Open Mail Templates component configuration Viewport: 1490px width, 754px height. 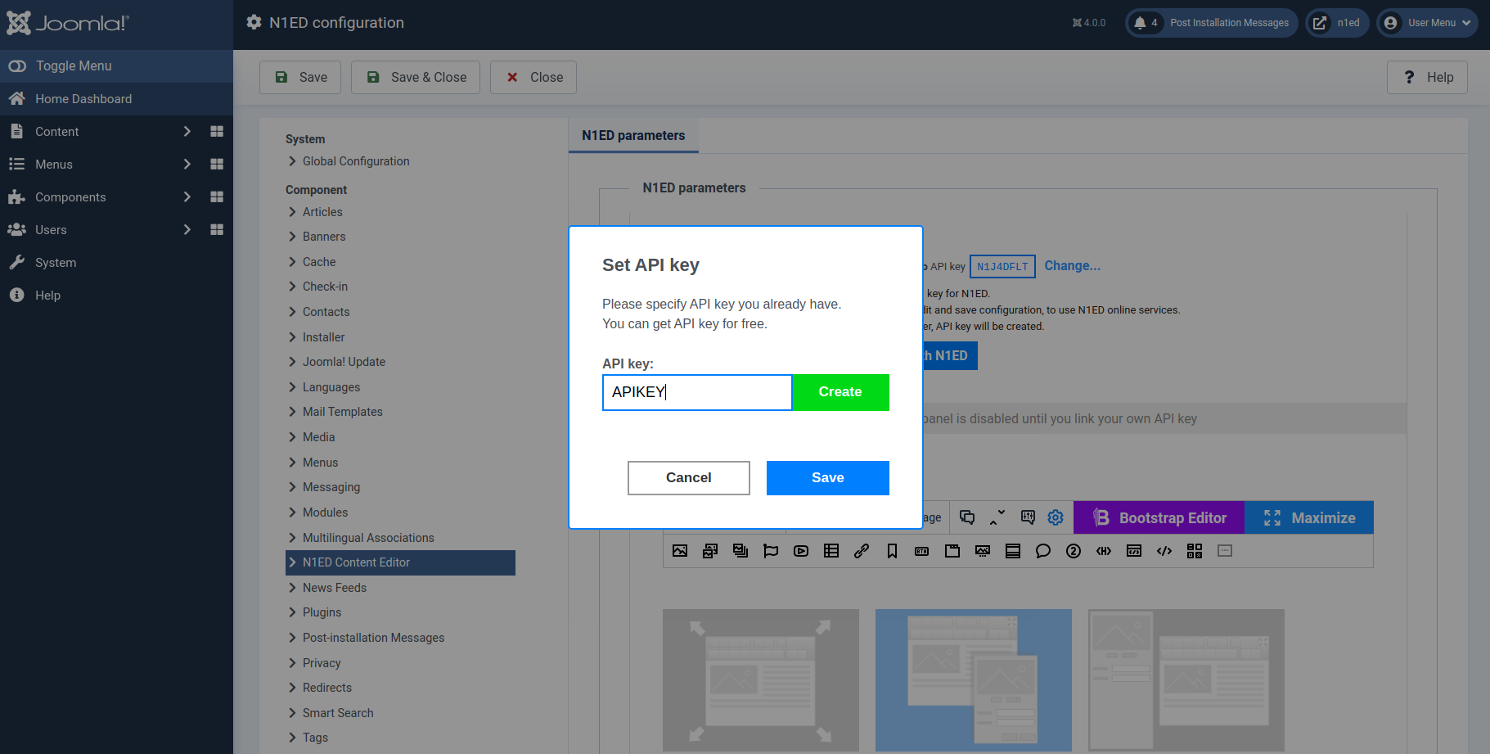[342, 412]
